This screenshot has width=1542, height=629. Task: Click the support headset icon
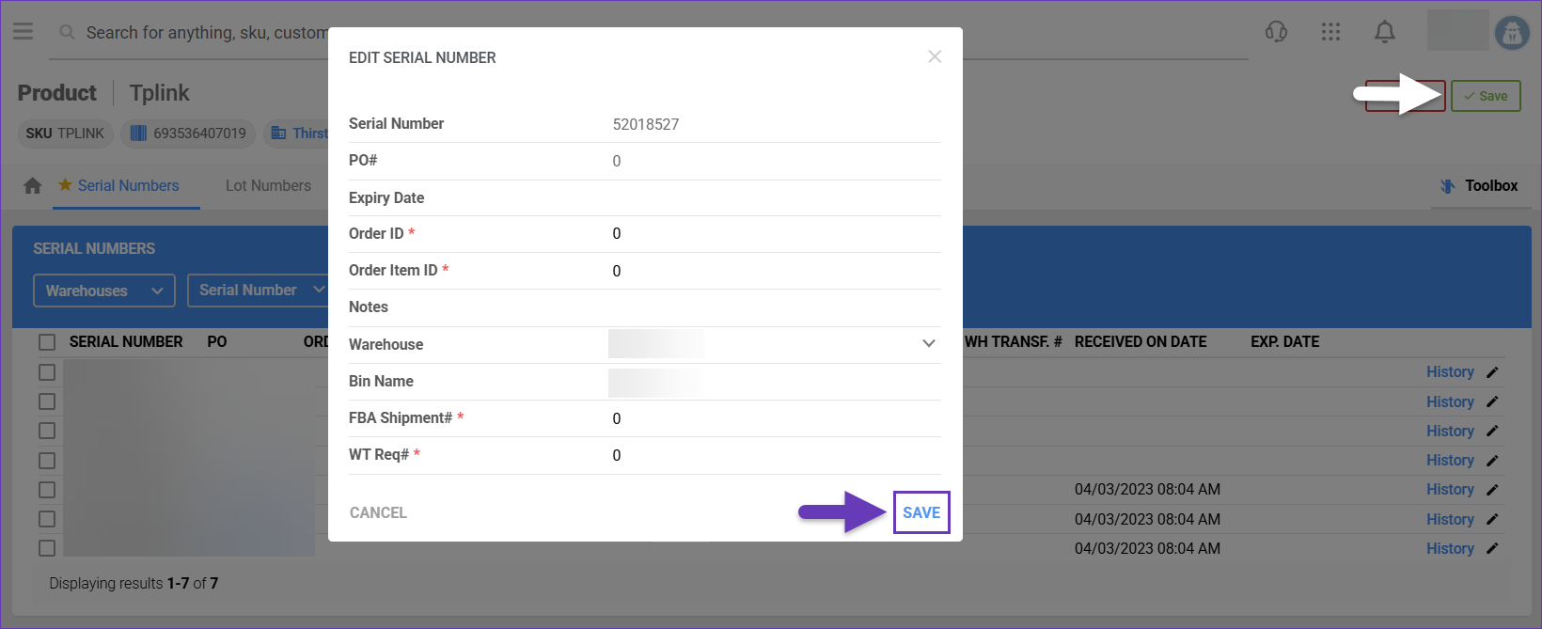(1276, 32)
